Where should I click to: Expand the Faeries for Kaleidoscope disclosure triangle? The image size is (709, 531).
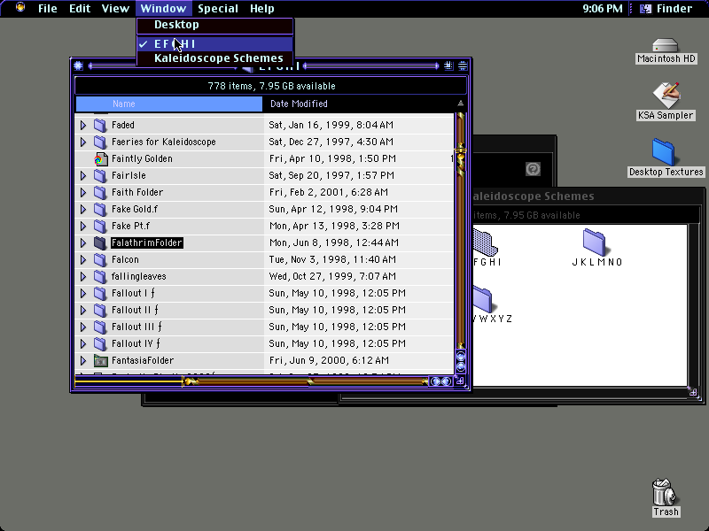(x=83, y=142)
